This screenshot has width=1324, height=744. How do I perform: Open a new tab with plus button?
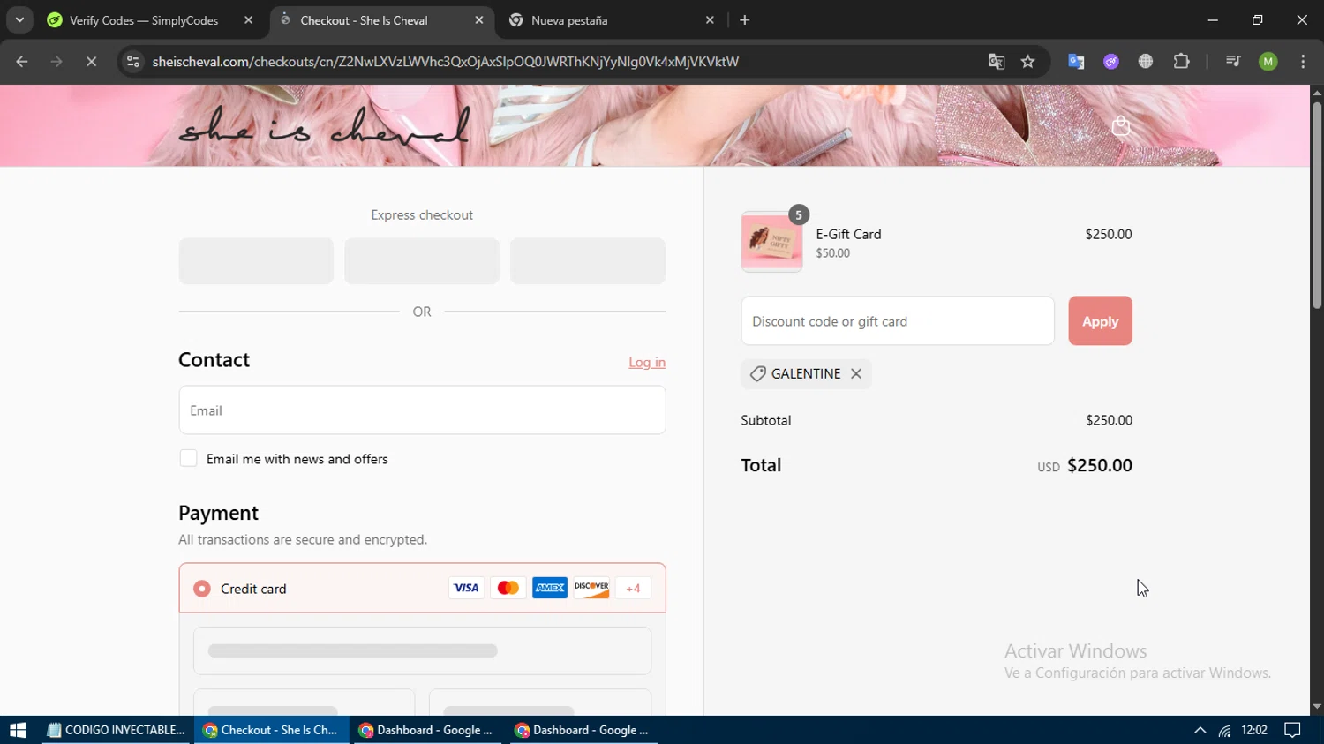click(745, 19)
